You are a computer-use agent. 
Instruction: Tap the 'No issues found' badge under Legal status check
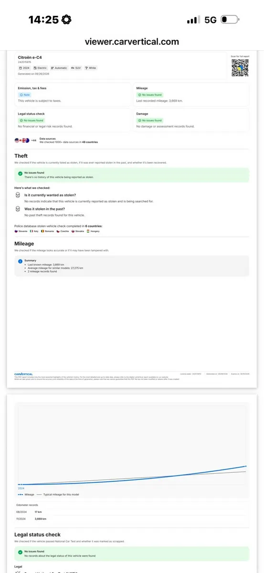(32, 120)
